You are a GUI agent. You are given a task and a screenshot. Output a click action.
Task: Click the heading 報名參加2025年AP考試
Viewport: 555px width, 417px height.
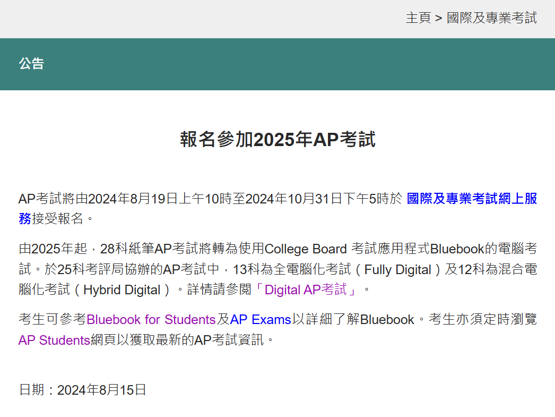[277, 139]
